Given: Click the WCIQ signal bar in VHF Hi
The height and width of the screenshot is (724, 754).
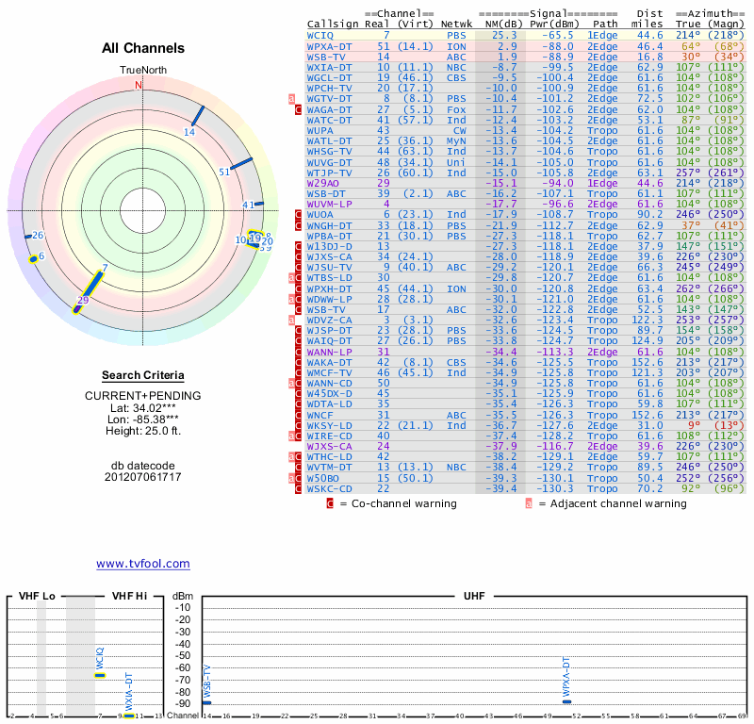Looking at the screenshot, I should pyautogui.click(x=100, y=675).
